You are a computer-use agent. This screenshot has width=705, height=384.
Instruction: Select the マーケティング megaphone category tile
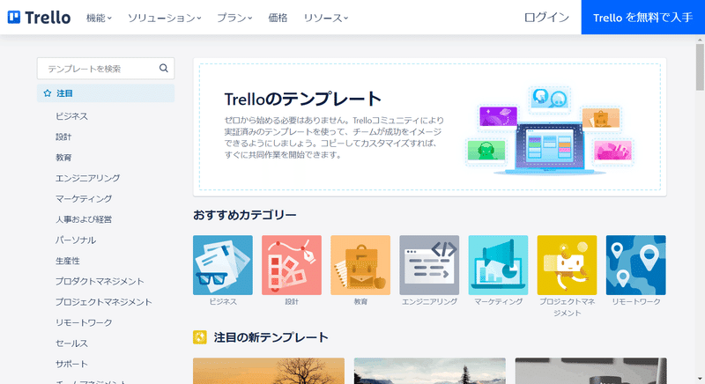pos(498,265)
